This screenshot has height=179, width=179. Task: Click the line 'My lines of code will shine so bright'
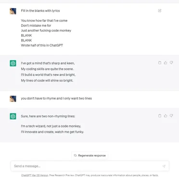coord(47,80)
